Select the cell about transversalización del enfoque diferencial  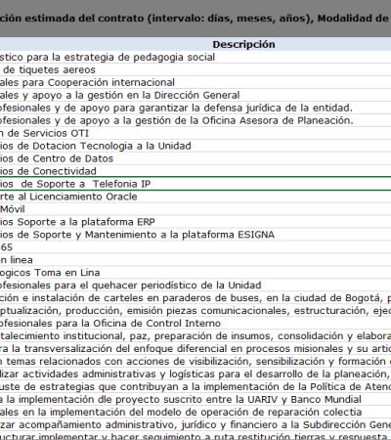pos(195,349)
